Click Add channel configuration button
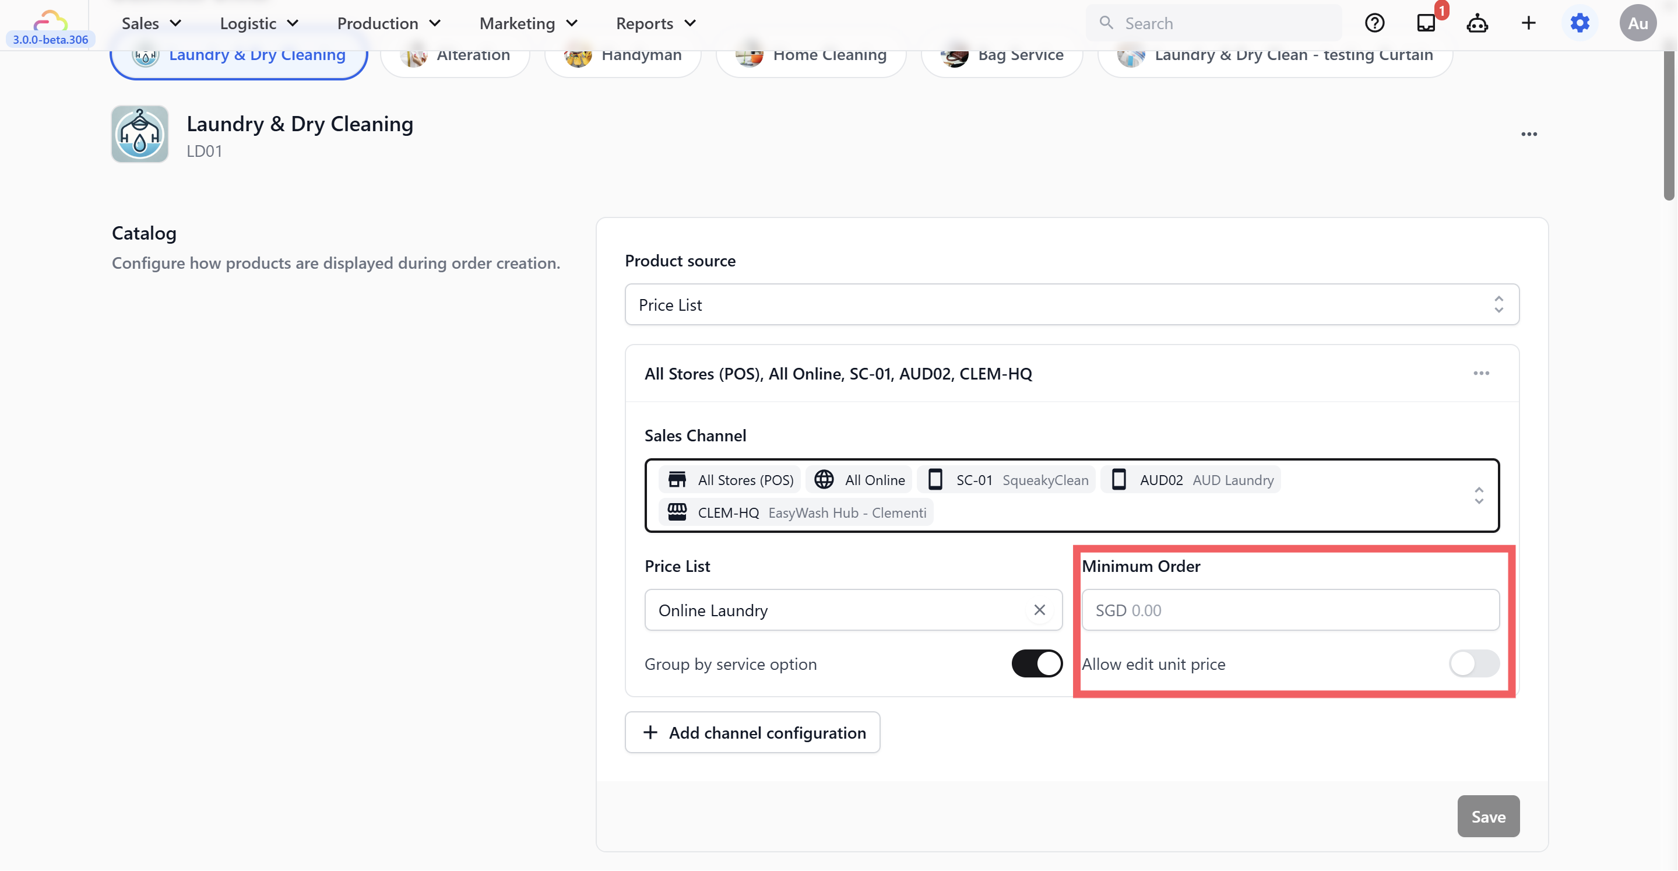The height and width of the screenshot is (871, 1678). pyautogui.click(x=752, y=732)
